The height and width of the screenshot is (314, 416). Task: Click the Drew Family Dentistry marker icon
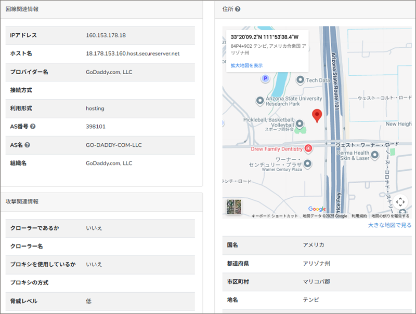[308, 149]
